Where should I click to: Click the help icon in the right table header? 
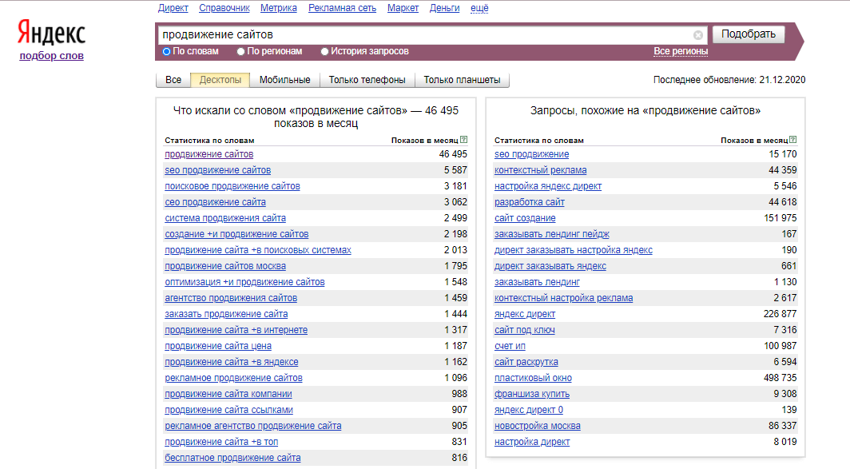pyautogui.click(x=793, y=140)
